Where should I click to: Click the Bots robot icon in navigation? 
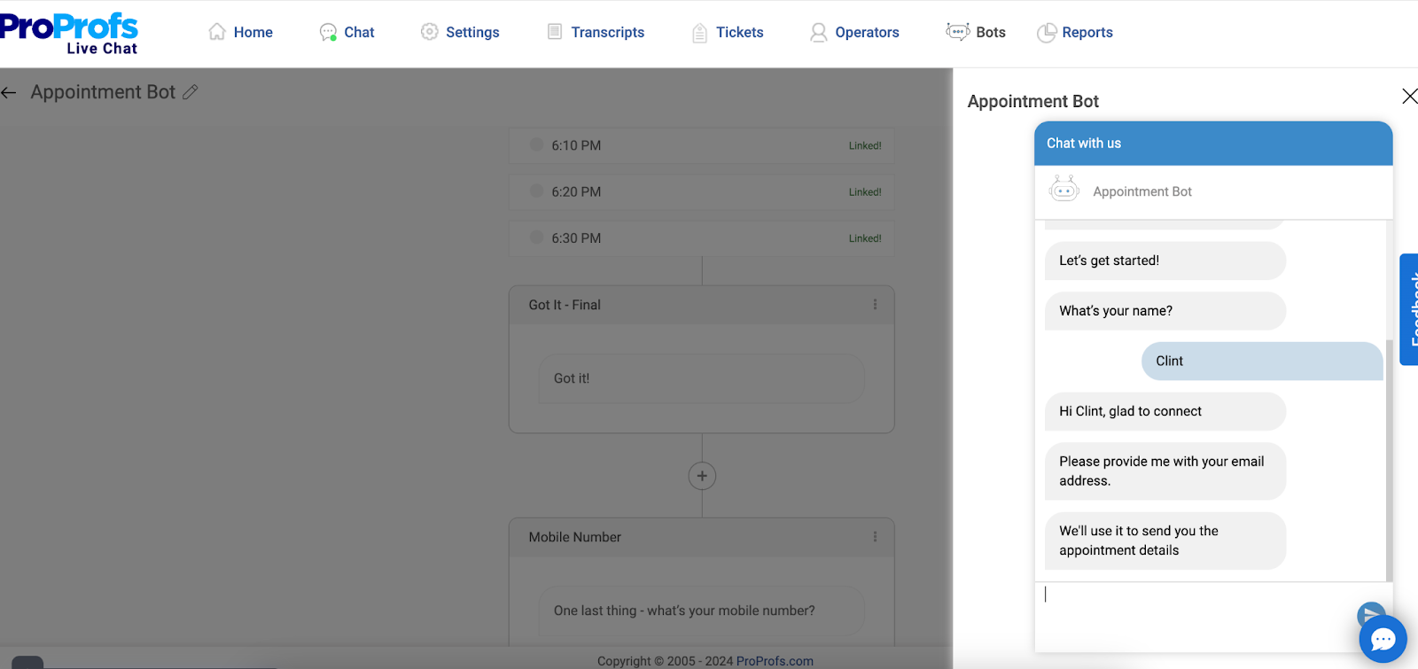958,32
